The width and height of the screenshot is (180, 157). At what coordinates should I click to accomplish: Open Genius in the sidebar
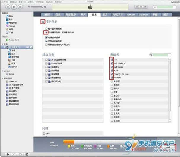coord(10,74)
